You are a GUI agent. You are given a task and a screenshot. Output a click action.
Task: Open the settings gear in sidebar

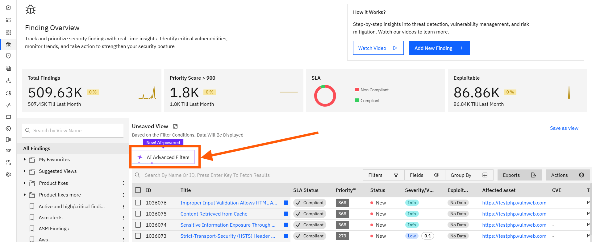coord(8,174)
